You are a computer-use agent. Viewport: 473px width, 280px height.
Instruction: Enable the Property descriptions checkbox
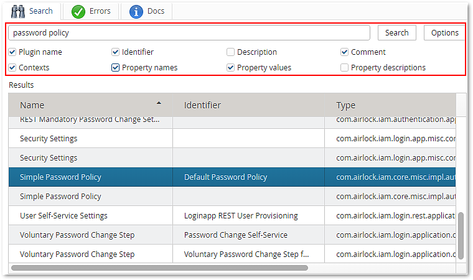[345, 68]
